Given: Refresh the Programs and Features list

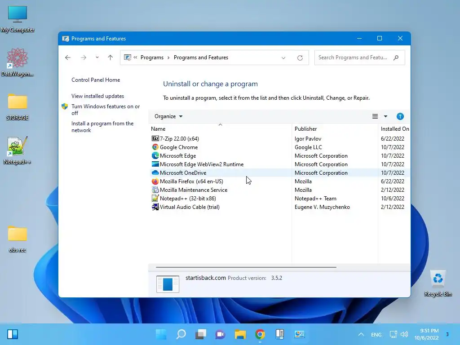Looking at the screenshot, I should point(300,58).
